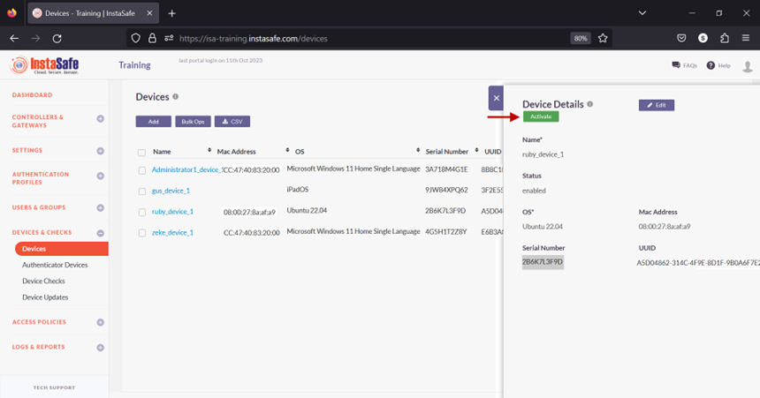This screenshot has width=760, height=398.
Task: Expand Controllers & Gateways section
Action: 100,118
